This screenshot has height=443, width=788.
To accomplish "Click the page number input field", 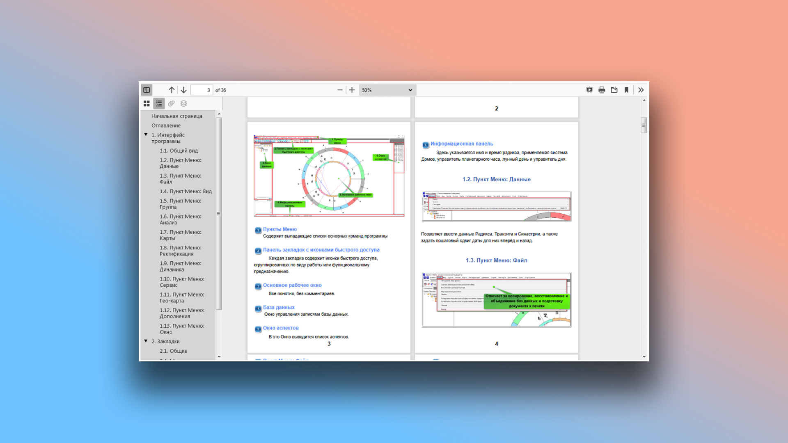I will tap(202, 90).
